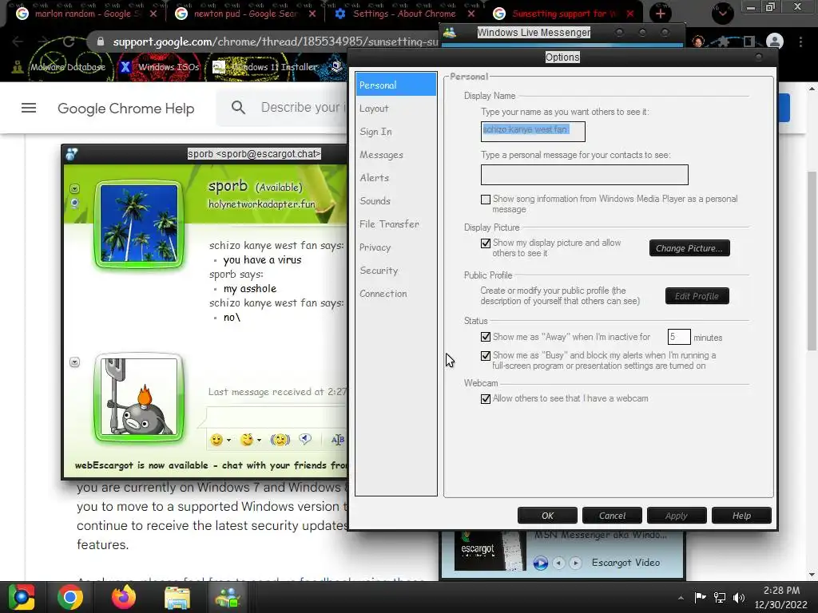Image resolution: width=818 pixels, height=613 pixels.
Task: Open the Windows 11 Installer bookmark
Action: (265, 67)
